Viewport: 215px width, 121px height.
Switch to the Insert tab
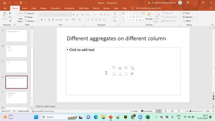(x=25, y=8)
